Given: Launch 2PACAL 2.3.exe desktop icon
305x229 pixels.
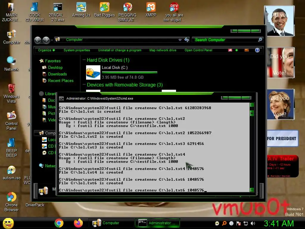Looking at the screenshot, I should pyautogui.click(x=58, y=12).
